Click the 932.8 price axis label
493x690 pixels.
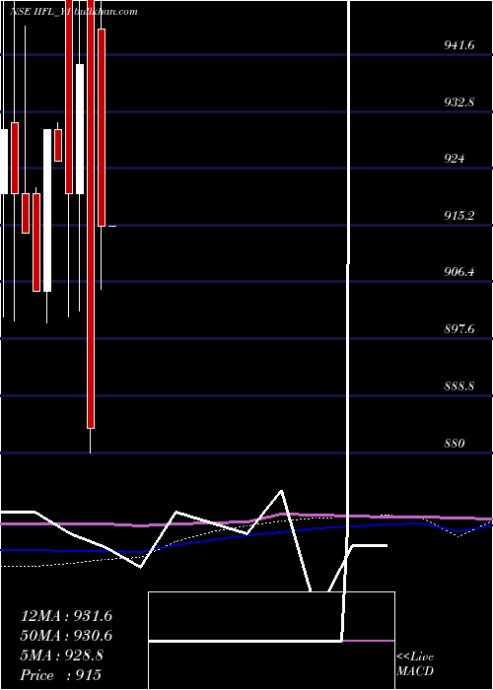pyautogui.click(x=459, y=103)
